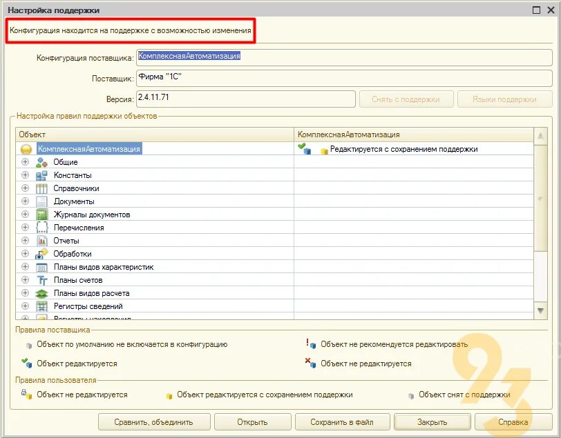
Task: Expand the Планы видов характеристик branch
Action: coord(25,266)
